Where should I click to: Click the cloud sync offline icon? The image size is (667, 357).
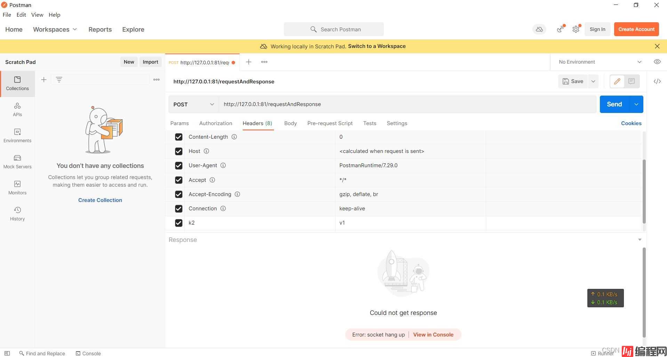coord(539,29)
